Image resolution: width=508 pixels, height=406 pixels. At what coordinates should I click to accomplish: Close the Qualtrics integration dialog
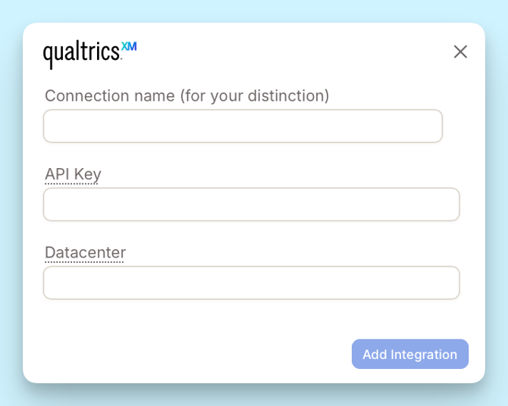[460, 52]
